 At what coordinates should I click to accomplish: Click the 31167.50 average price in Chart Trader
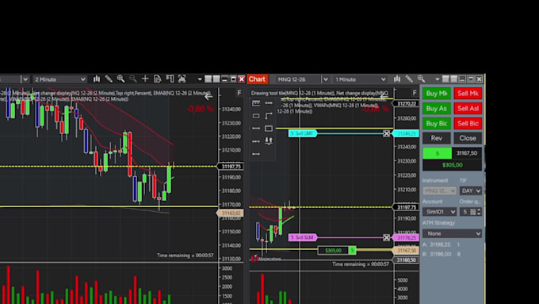pyautogui.click(x=467, y=153)
